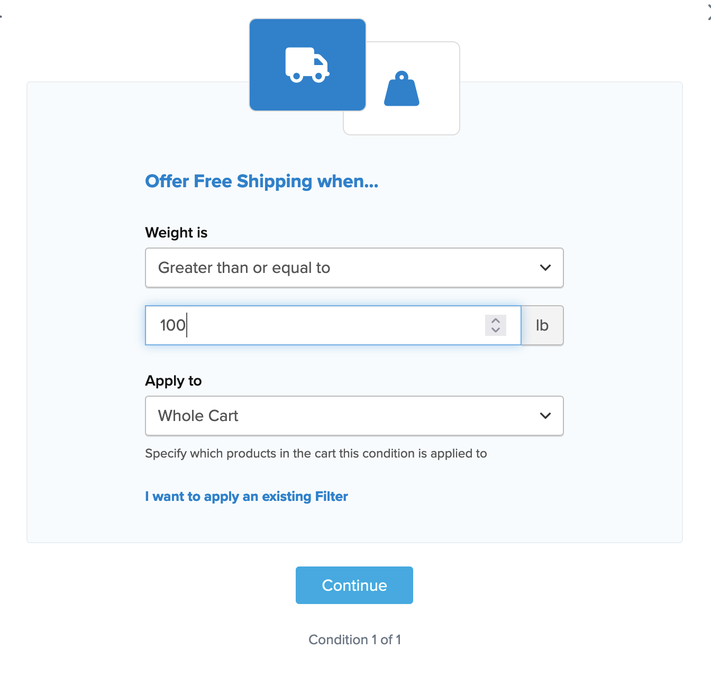Click the 'Offer Free Shipping when...' heading
The height and width of the screenshot is (695, 711).
[x=262, y=181]
